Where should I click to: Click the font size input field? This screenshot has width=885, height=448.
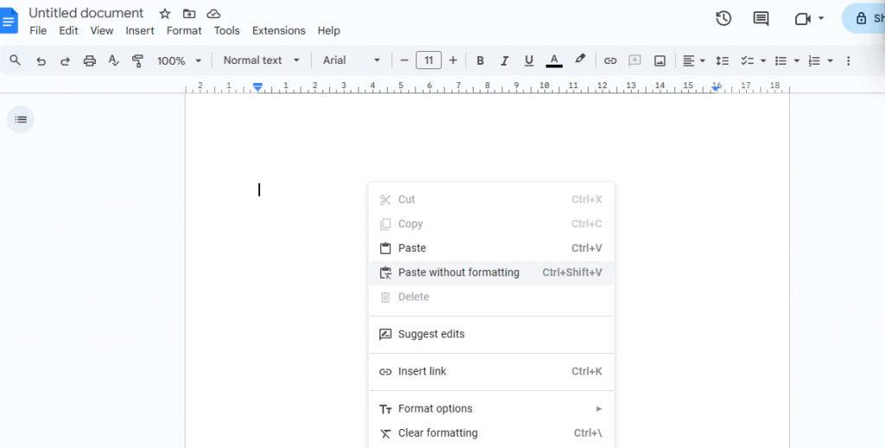(429, 61)
